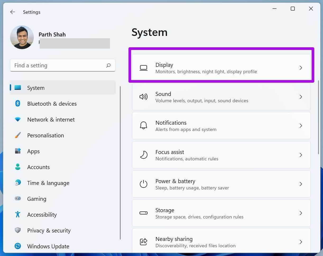
Task: Open Gaming label in sidebar
Action: point(36,199)
